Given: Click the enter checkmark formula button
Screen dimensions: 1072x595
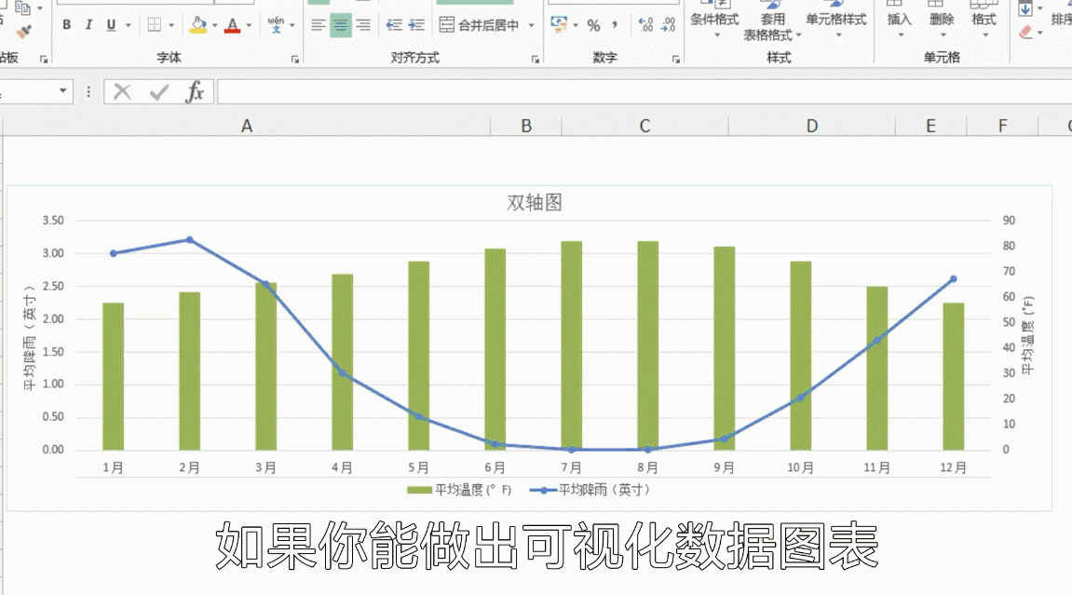Looking at the screenshot, I should 158,91.
